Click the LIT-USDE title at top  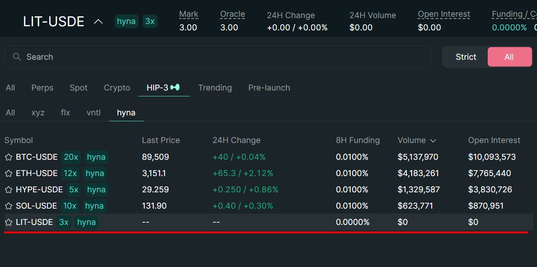54,22
